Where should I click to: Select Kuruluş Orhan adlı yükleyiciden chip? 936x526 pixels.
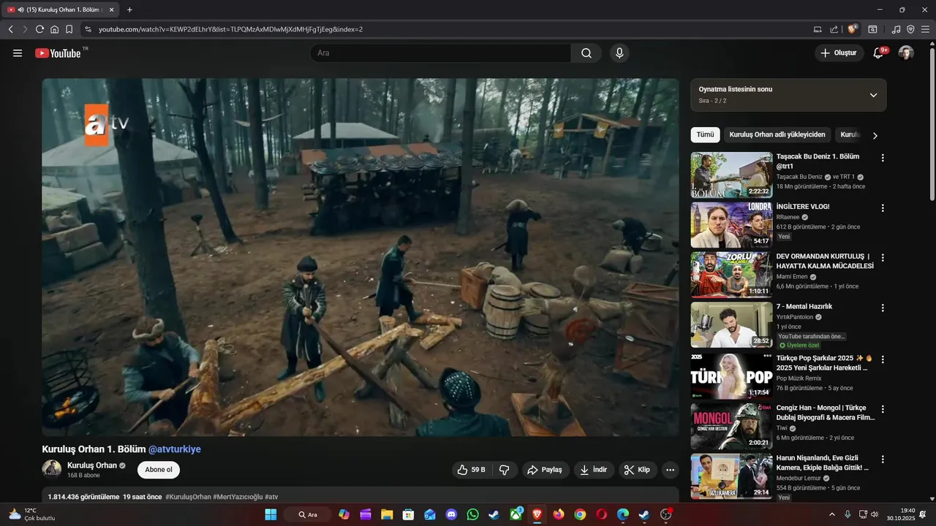point(777,134)
